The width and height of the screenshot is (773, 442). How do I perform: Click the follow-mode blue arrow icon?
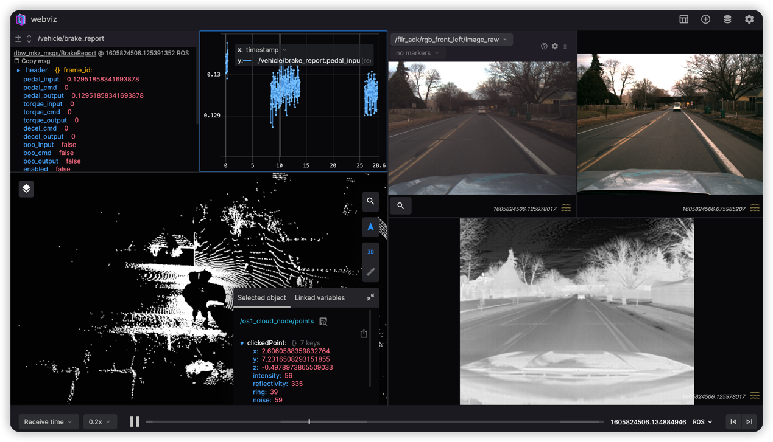coord(370,227)
